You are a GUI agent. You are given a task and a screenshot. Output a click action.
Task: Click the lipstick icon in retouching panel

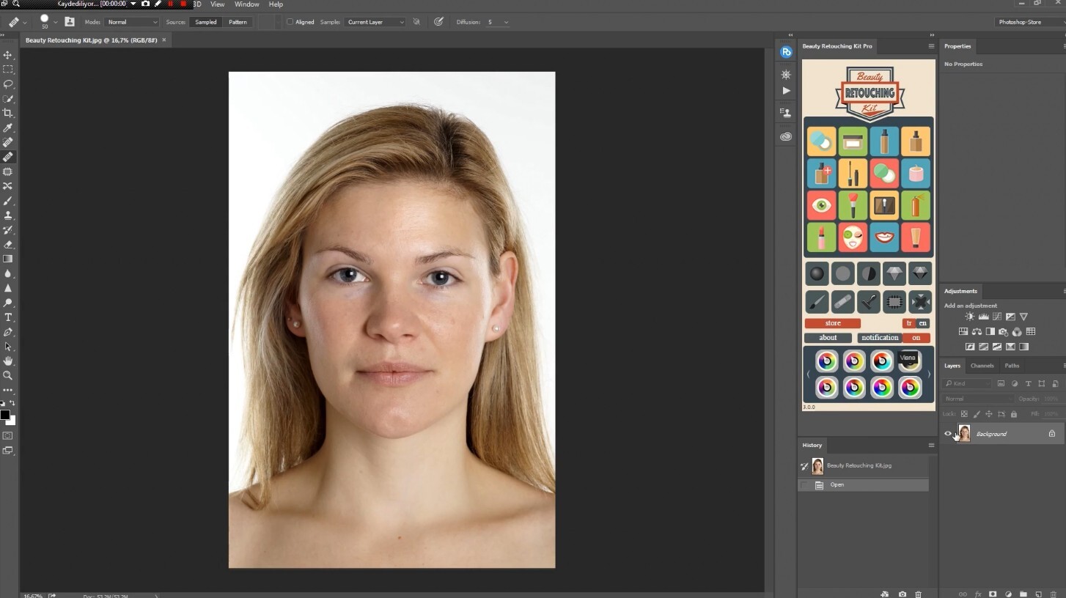click(x=821, y=237)
